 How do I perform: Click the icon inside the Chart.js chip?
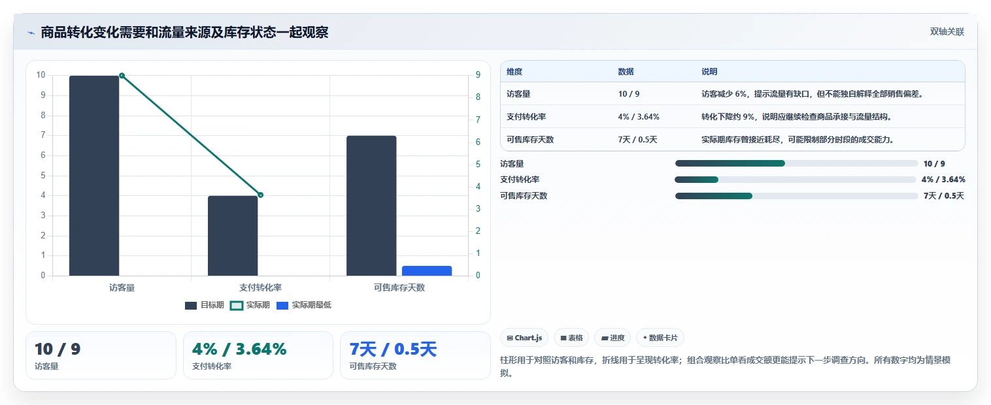(510, 338)
